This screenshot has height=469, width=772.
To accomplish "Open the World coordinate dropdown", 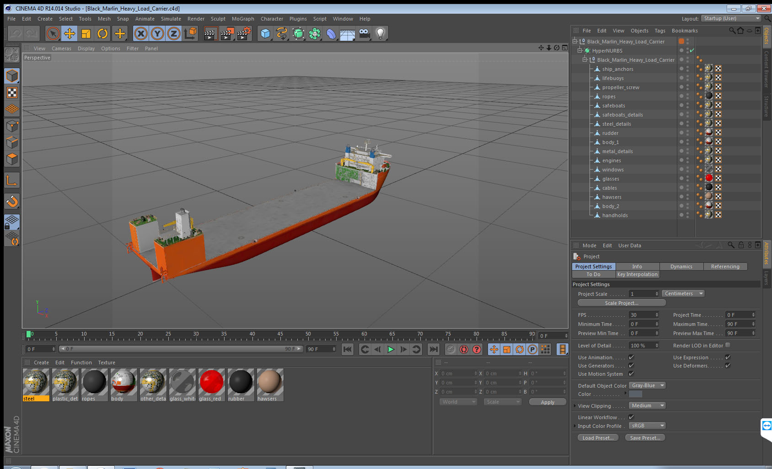I will [458, 402].
